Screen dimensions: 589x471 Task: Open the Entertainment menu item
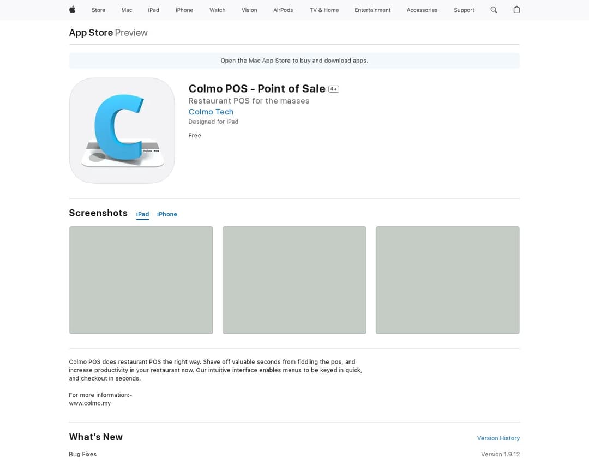point(372,10)
